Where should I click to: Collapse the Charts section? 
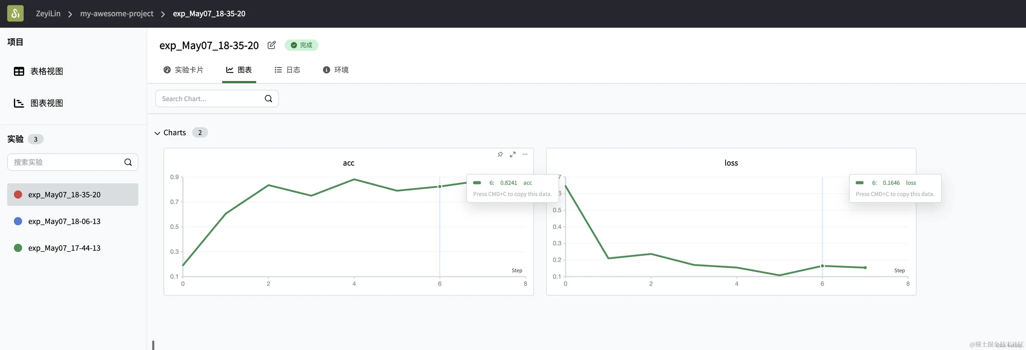157,133
